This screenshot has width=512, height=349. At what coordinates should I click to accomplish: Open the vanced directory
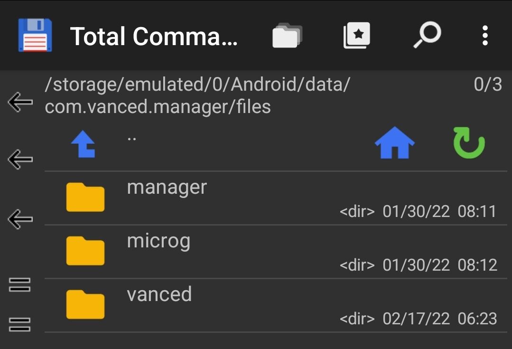[x=276, y=305]
